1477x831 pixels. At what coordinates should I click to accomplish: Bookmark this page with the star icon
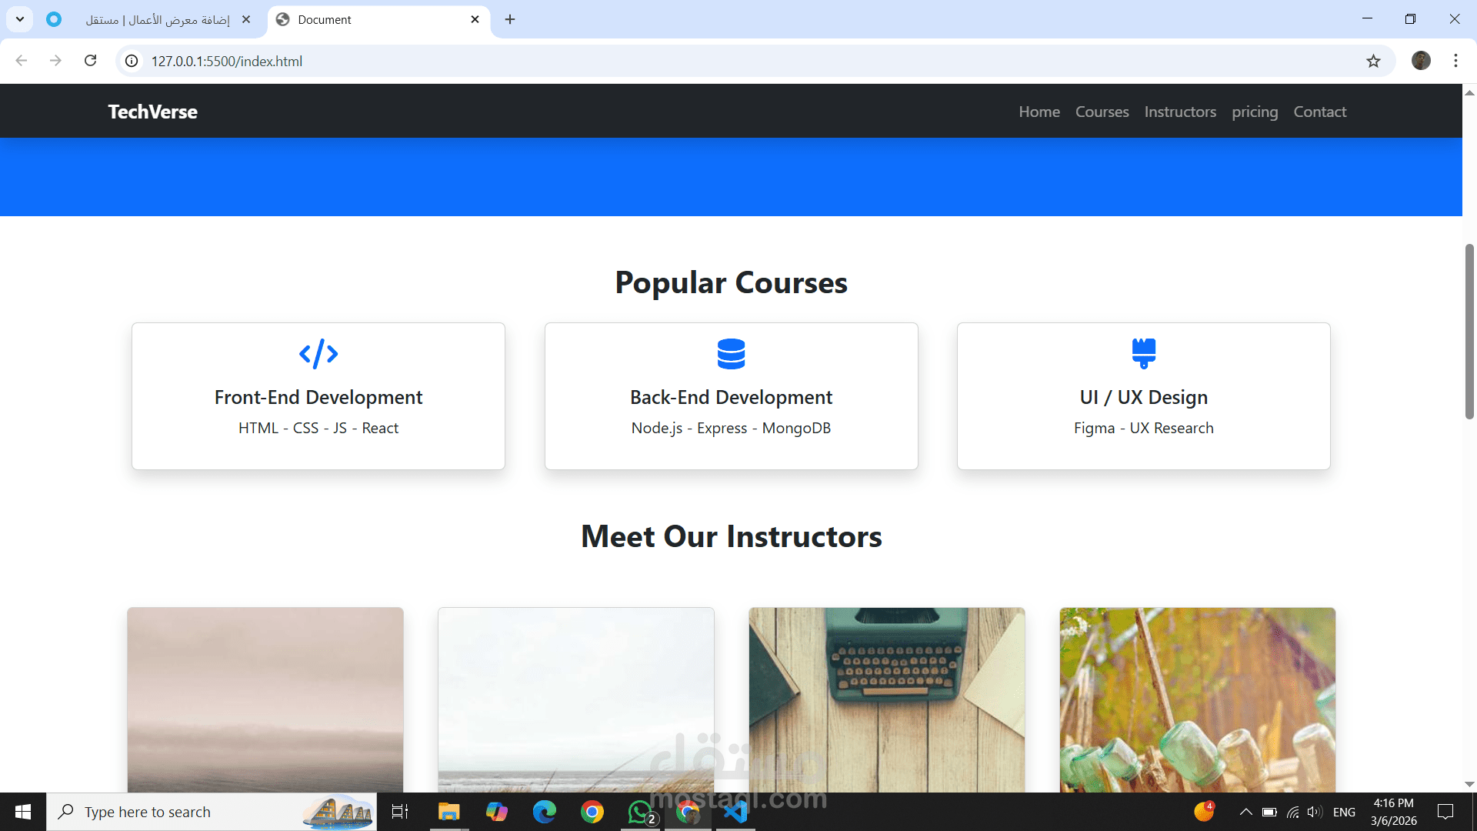1373,61
